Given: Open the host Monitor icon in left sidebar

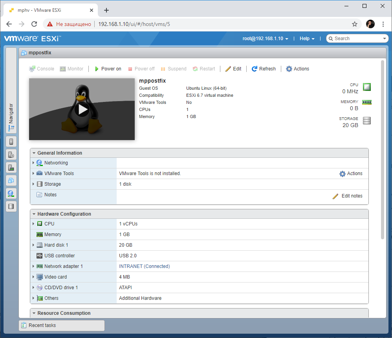Looking at the screenshot, I should click(11, 168).
